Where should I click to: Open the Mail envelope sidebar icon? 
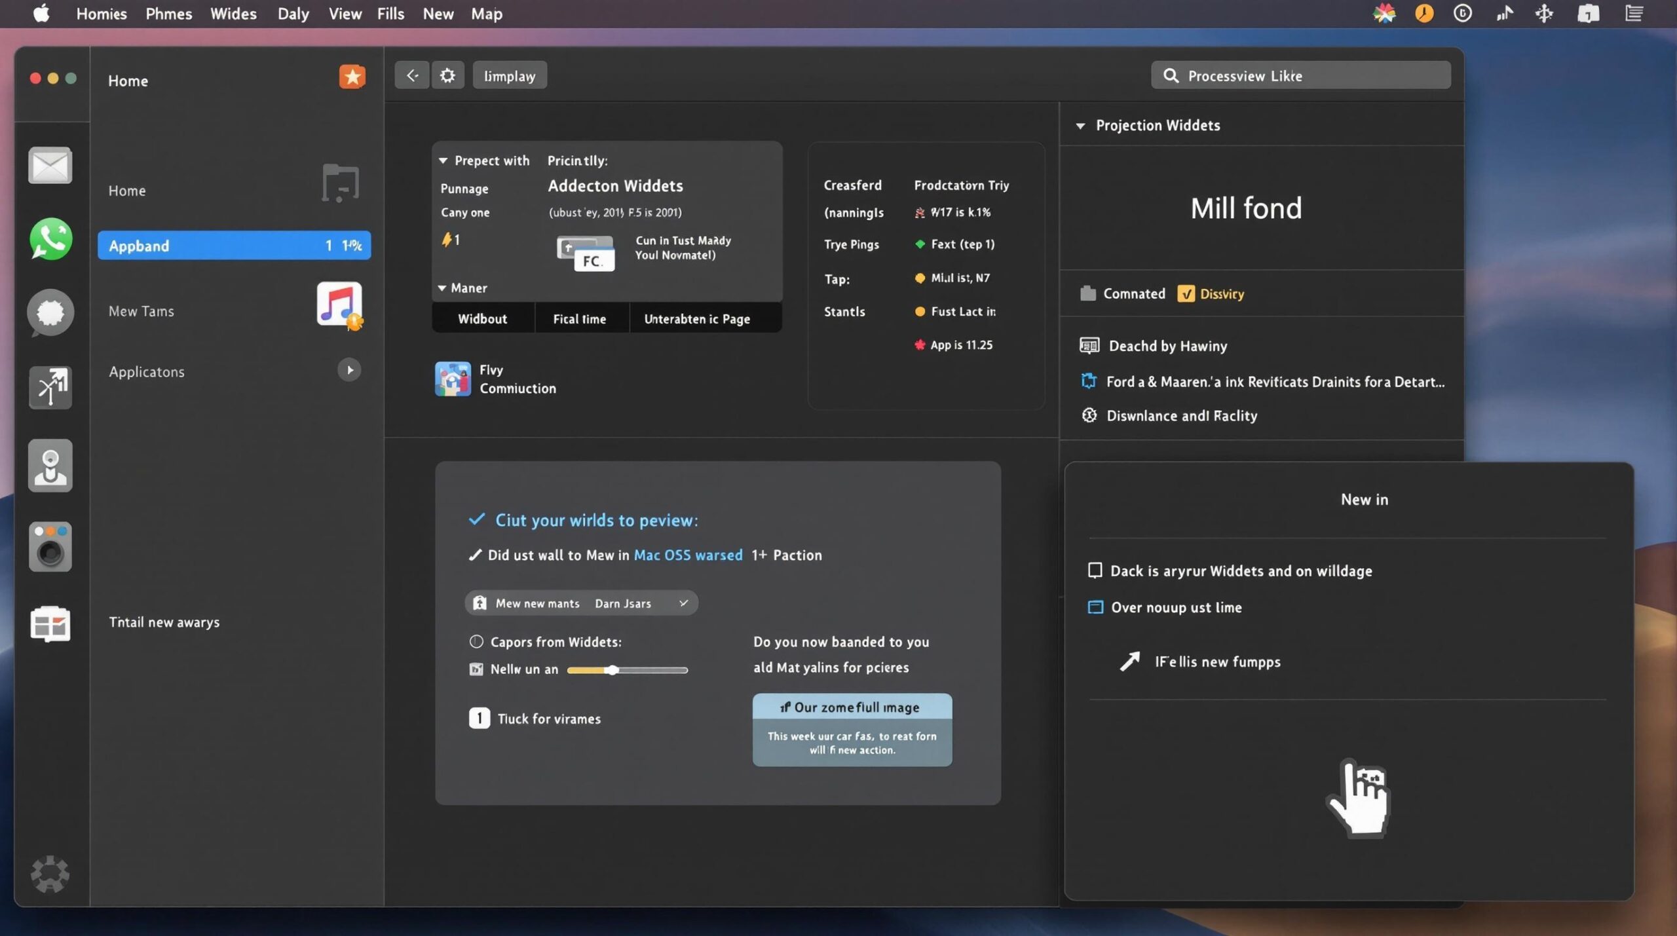point(50,165)
